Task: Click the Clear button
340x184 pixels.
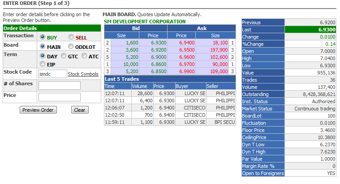Action: 80,110
